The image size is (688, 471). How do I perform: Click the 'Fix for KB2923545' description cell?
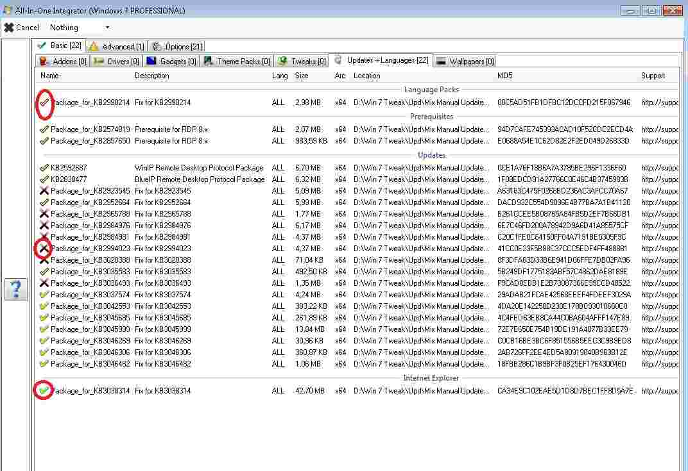[163, 191]
